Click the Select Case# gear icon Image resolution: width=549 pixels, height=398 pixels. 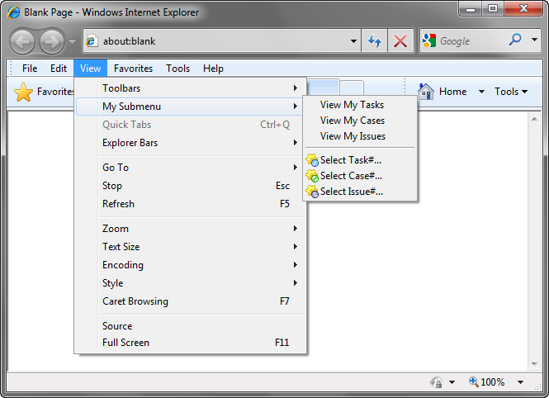point(312,176)
